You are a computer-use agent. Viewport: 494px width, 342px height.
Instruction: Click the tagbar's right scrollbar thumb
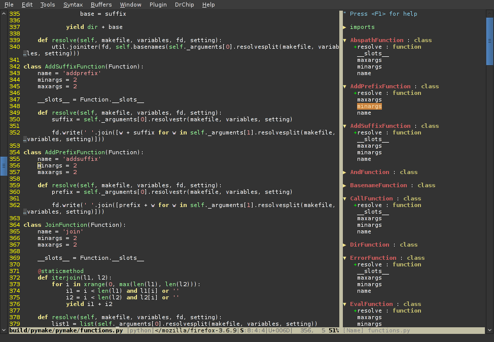pos(490,41)
